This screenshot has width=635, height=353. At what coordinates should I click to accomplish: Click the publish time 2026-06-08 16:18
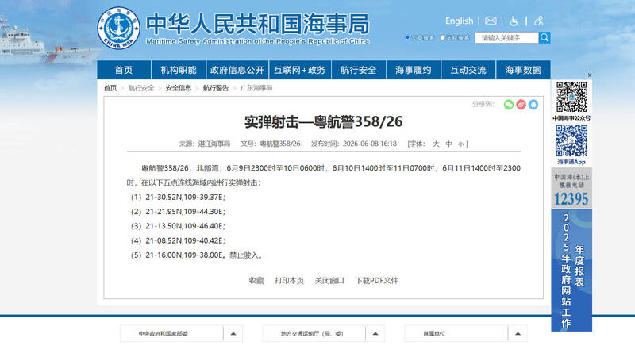pyautogui.click(x=370, y=144)
